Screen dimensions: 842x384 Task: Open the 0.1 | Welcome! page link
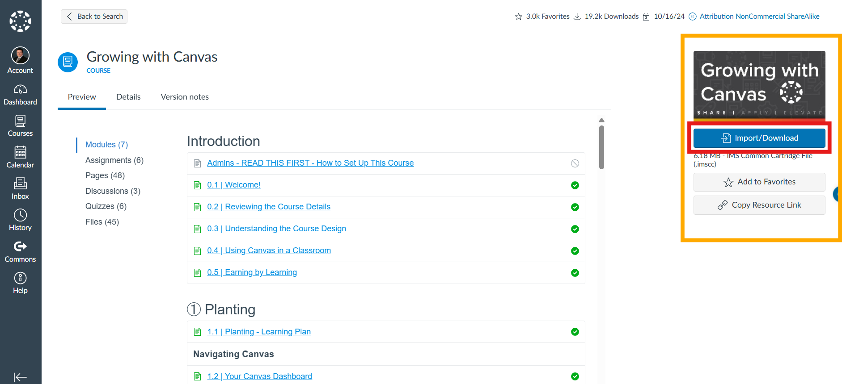click(x=234, y=185)
